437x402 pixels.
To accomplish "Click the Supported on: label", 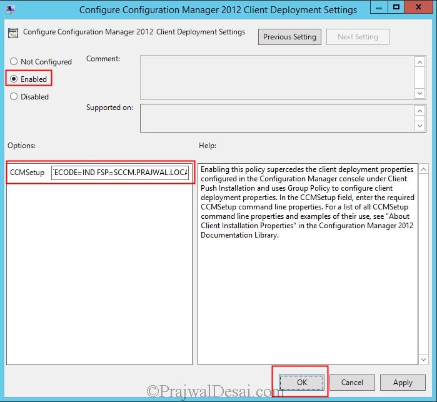I will pos(109,108).
